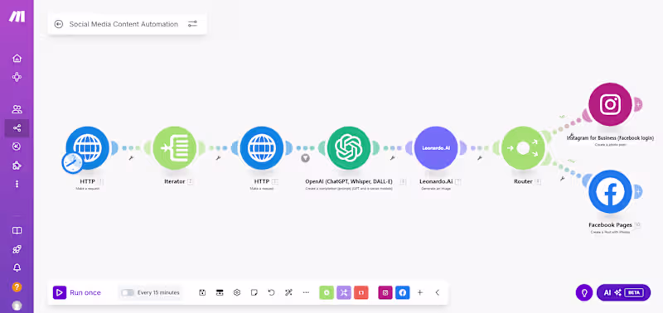
Task: Open the Connections puzzle icon in the sidebar
Action: 17,165
